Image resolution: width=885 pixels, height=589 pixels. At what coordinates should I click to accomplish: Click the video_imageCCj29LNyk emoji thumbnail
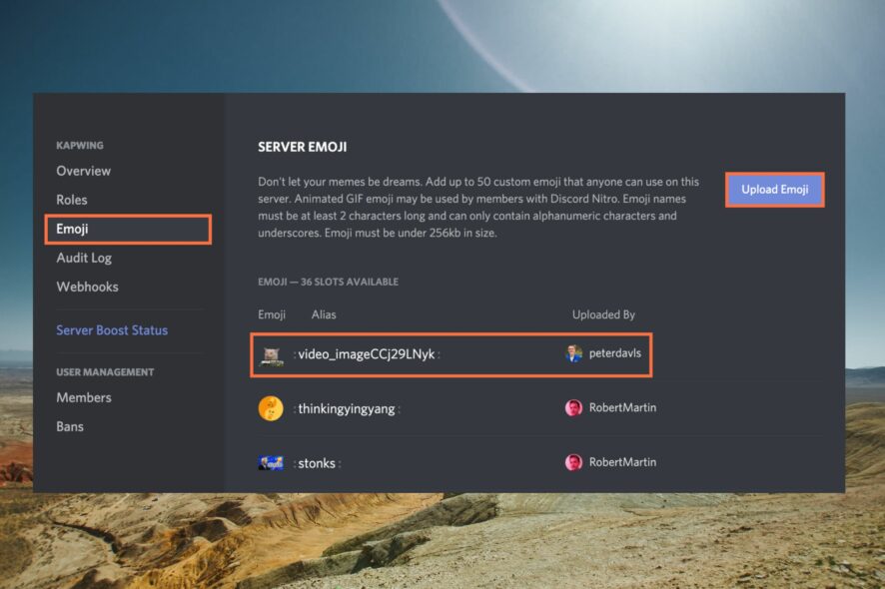(271, 354)
